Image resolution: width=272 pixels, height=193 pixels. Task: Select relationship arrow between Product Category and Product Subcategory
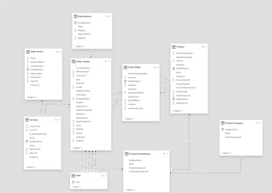click(205, 173)
